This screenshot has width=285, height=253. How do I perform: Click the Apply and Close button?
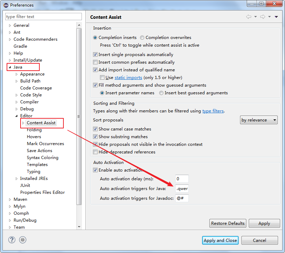220,240
